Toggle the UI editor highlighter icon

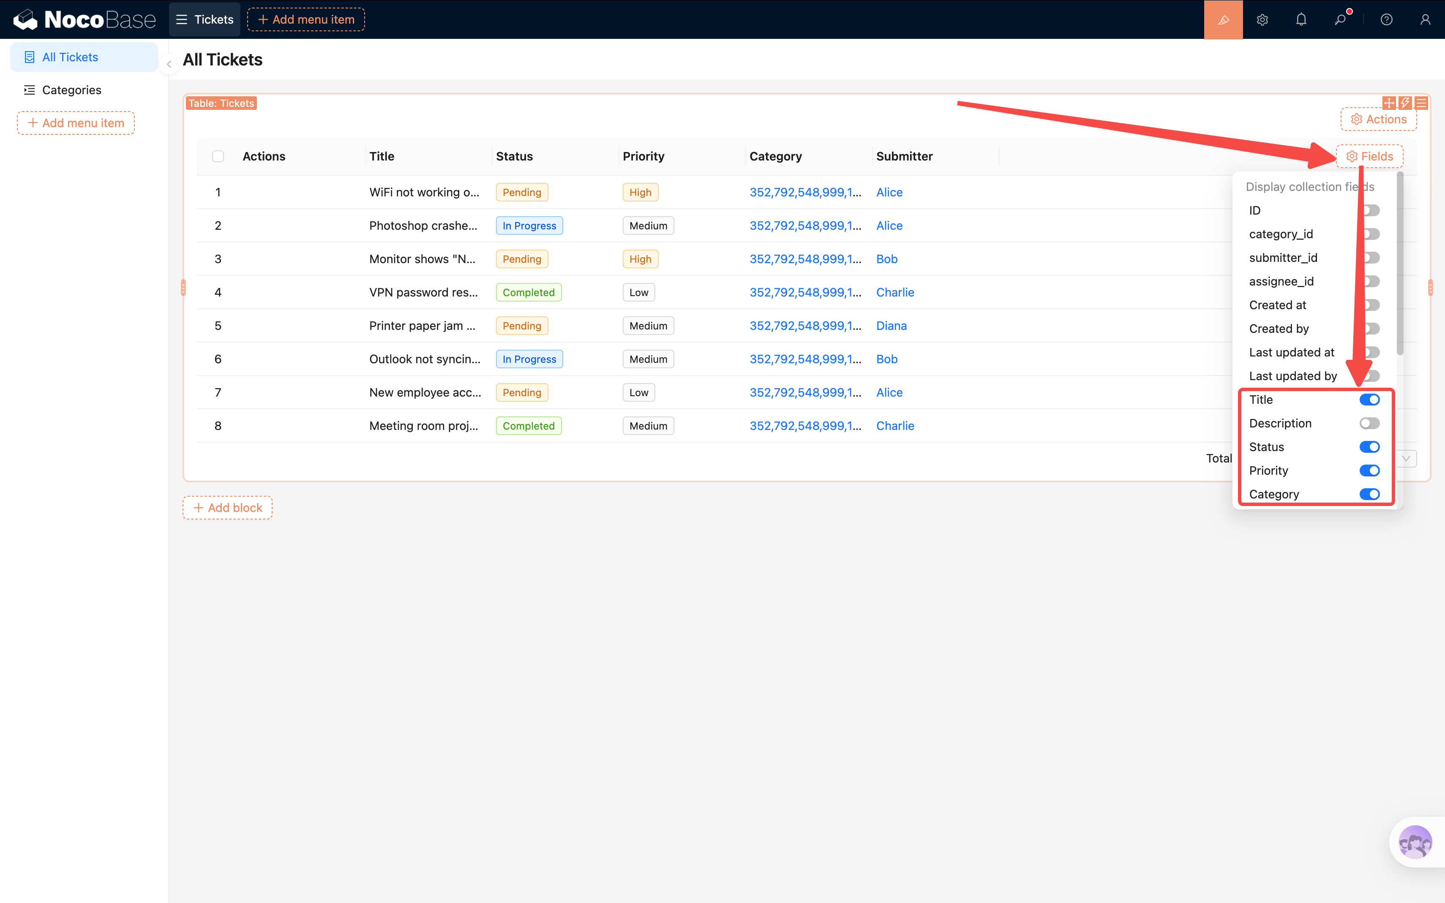click(1223, 20)
